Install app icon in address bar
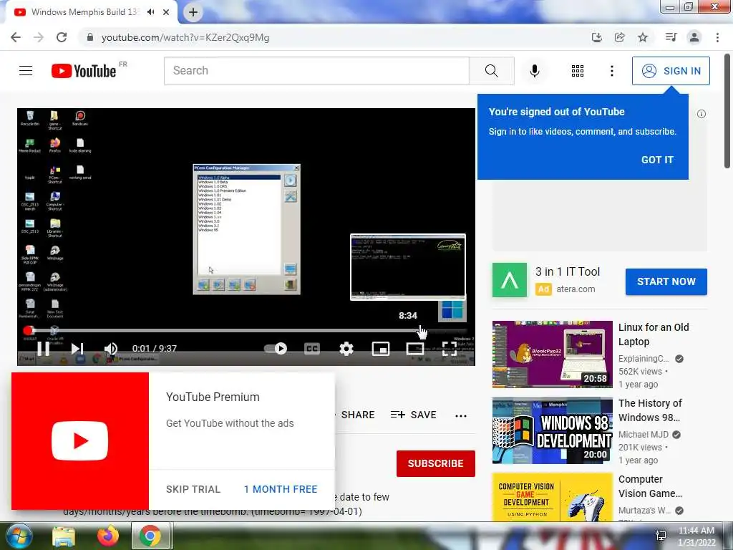Image resolution: width=733 pixels, height=550 pixels. 596,37
